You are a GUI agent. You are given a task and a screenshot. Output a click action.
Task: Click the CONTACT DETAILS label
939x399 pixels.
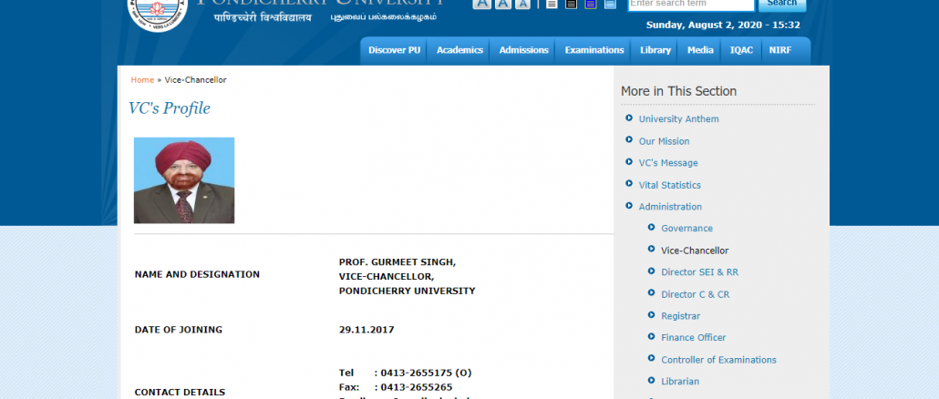click(180, 393)
